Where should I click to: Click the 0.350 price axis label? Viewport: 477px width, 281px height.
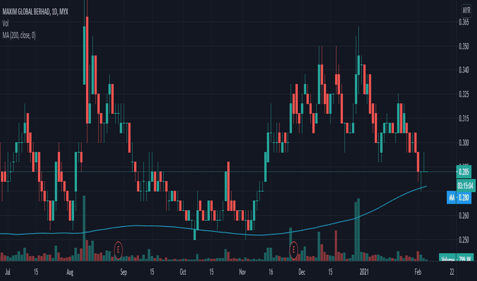pyautogui.click(x=464, y=46)
